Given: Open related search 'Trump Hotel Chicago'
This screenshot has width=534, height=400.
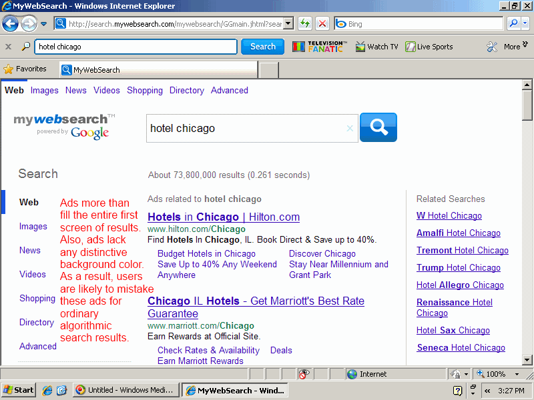Looking at the screenshot, I should [459, 268].
